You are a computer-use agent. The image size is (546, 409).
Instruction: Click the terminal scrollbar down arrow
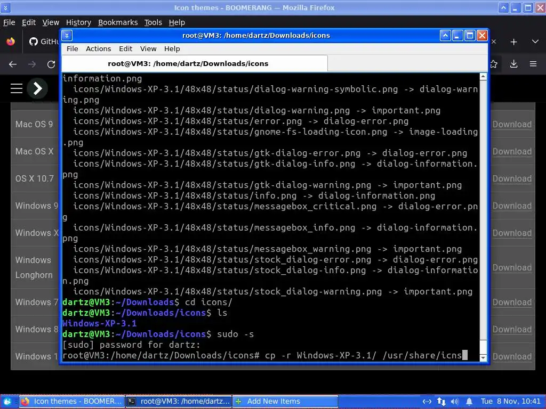(483, 357)
